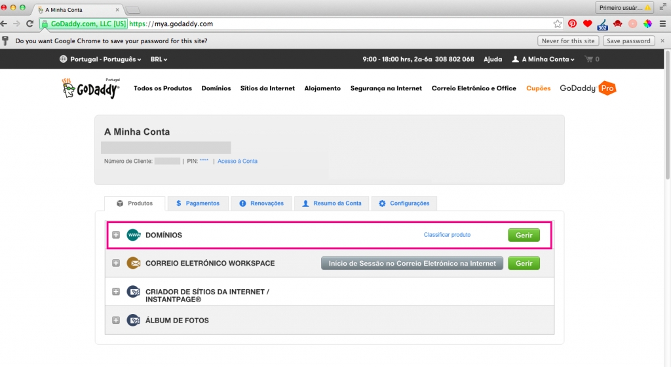The height and width of the screenshot is (367, 671).
Task: Open the shopping cart icon
Action: coord(589,60)
